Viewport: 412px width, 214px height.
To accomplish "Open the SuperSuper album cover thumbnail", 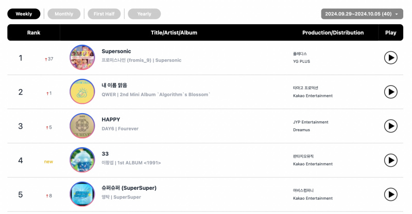I will pyautogui.click(x=82, y=194).
